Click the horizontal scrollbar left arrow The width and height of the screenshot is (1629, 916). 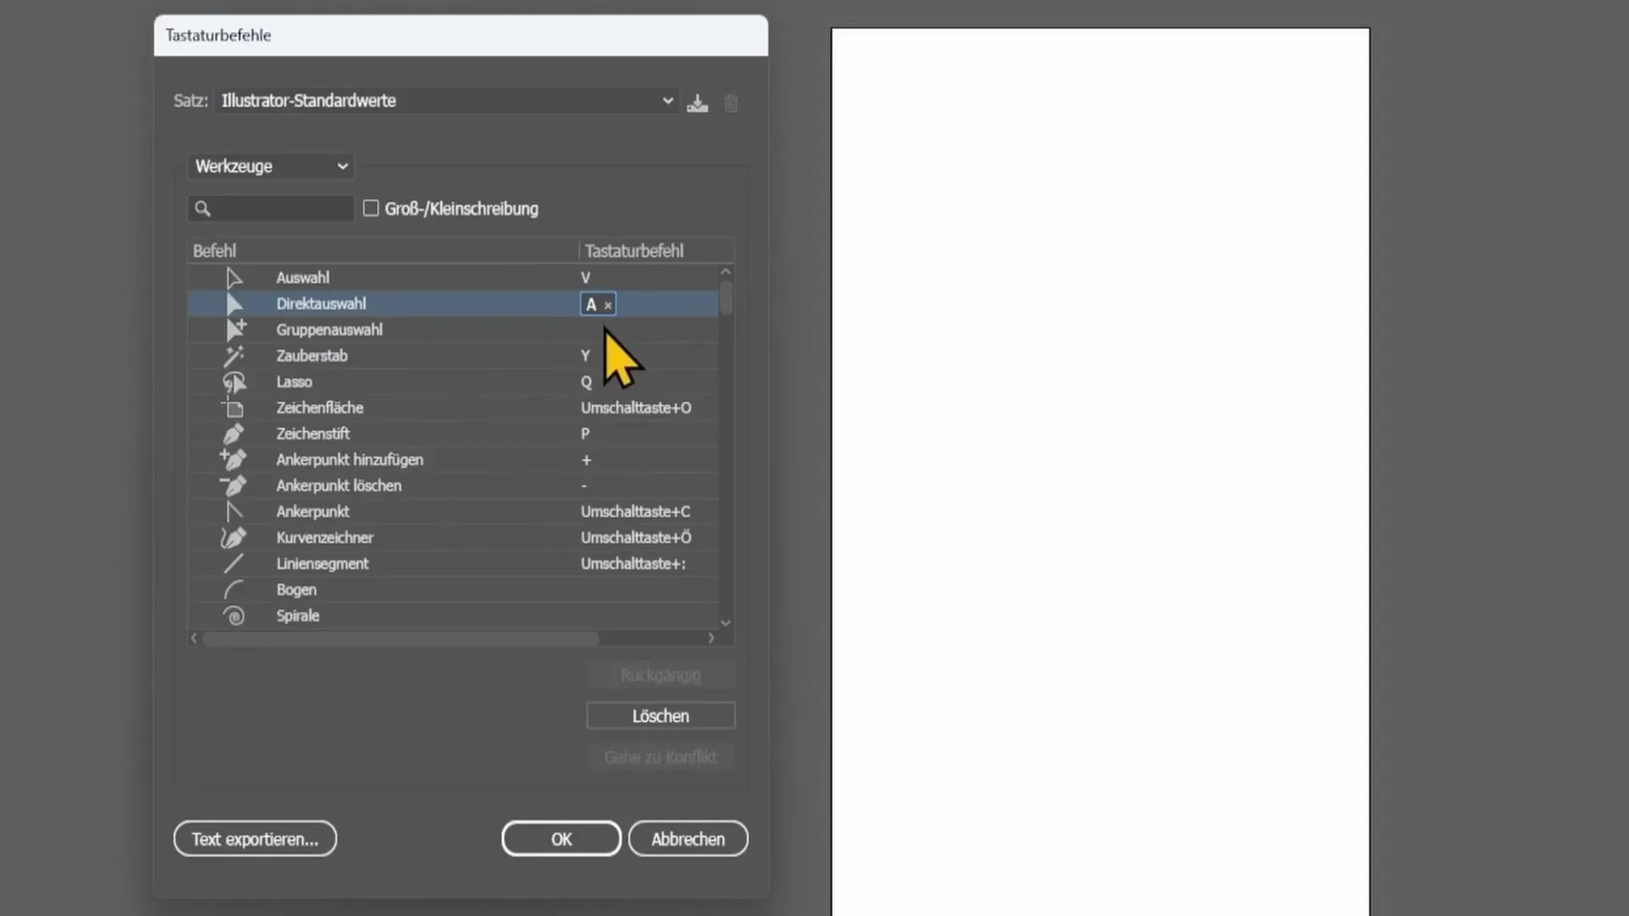194,638
